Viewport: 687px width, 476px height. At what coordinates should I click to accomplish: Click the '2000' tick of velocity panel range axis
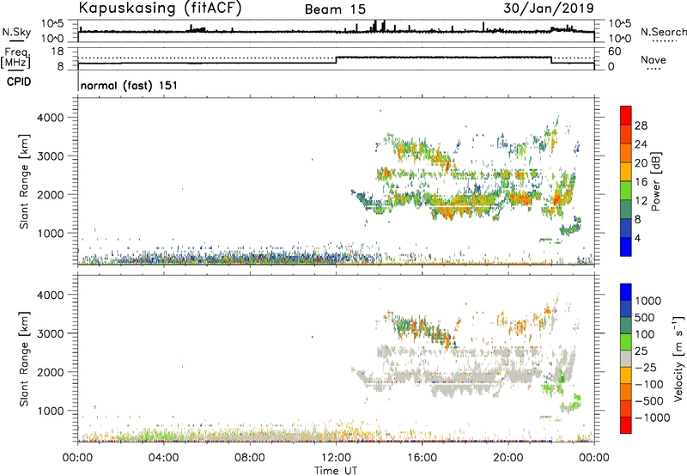51,372
